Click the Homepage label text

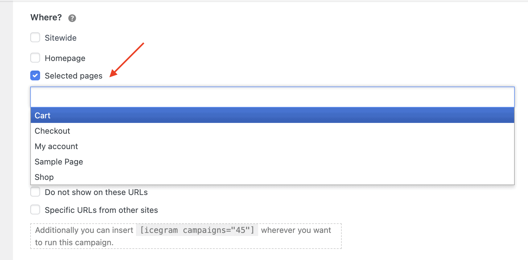[65, 58]
